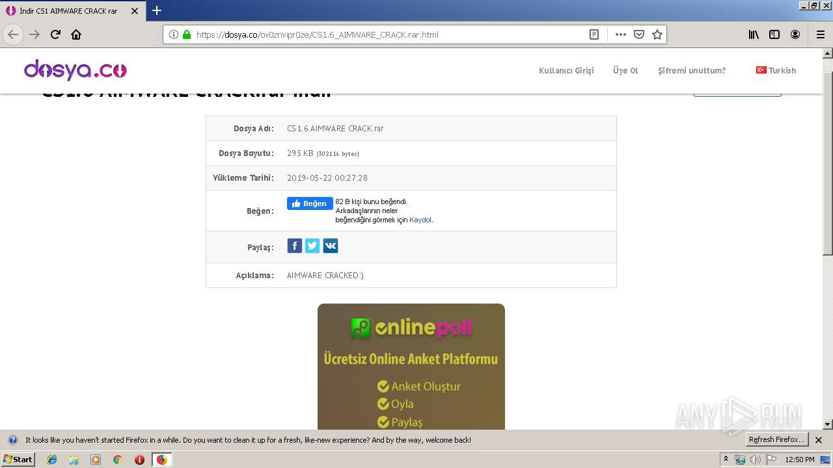Click the Firefox taskbar button
This screenshot has height=468, width=833.
tap(161, 460)
